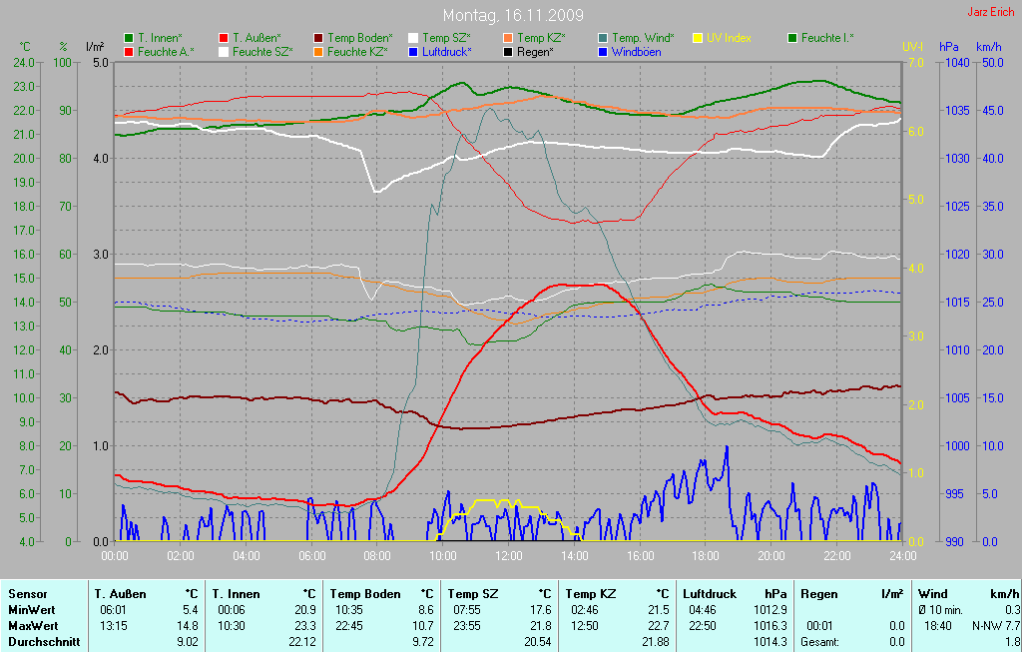The image size is (1022, 652).
Task: Click the Luftdruck column header in table
Action: 708,594
